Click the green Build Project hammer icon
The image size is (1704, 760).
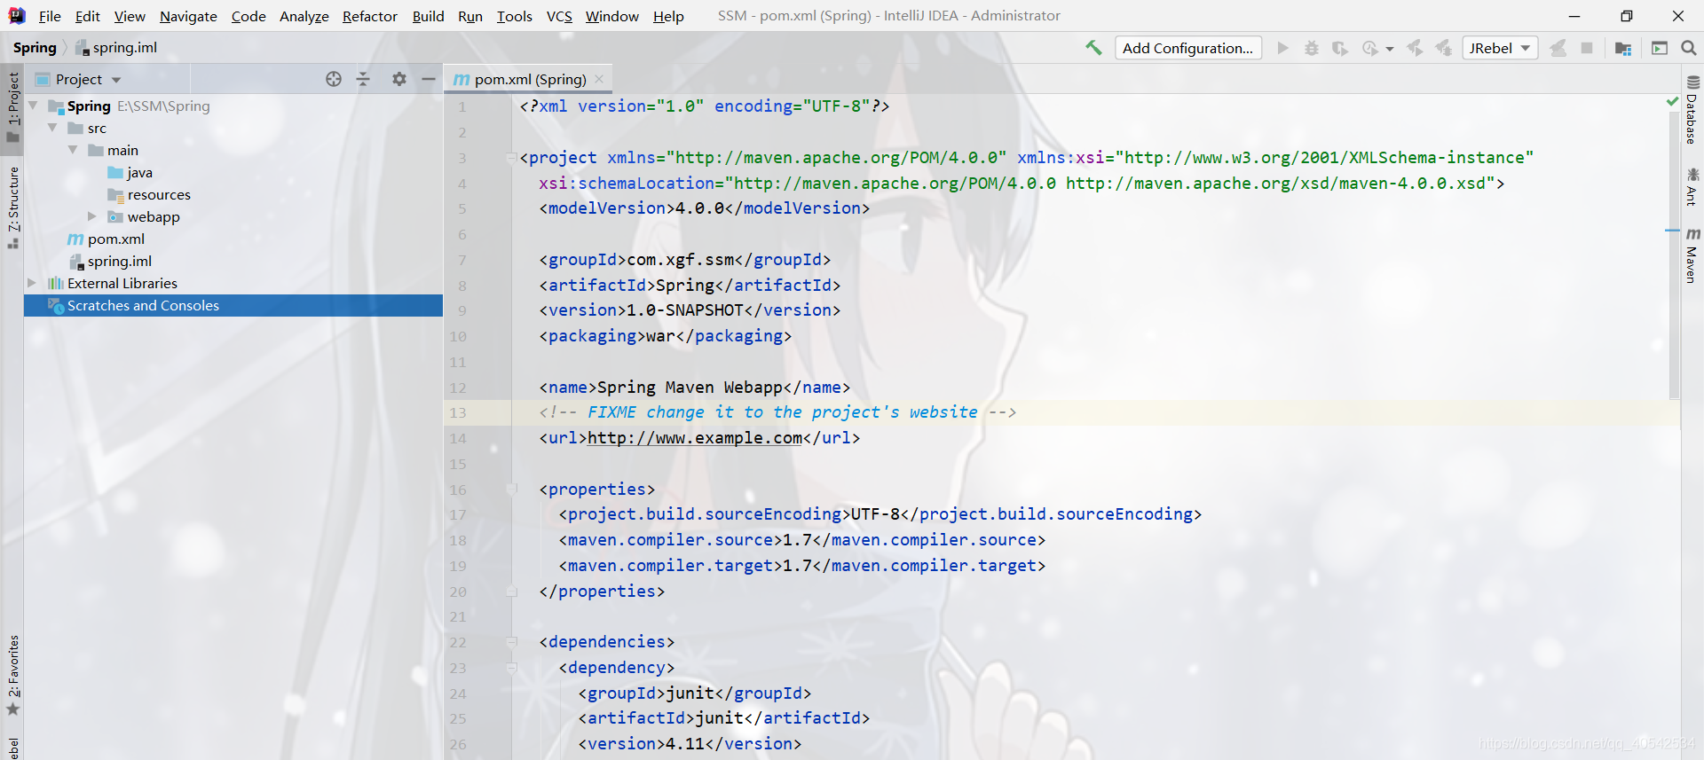[1093, 48]
